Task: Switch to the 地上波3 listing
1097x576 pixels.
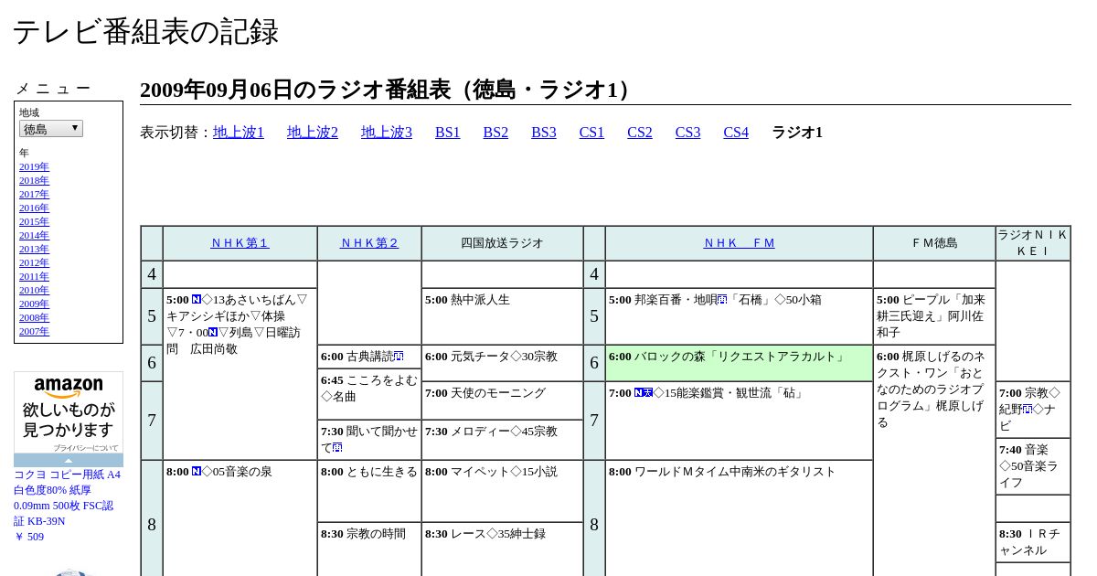Action: 387,133
